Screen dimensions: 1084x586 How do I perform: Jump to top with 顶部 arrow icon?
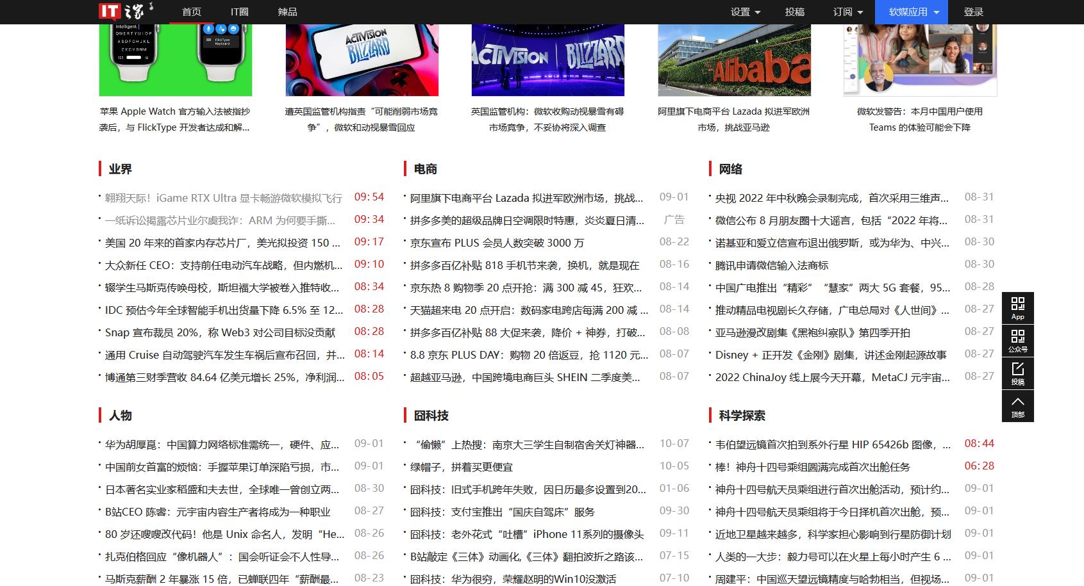tap(1018, 406)
